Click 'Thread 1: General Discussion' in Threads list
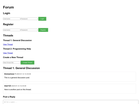Viewport: 139px width, 104px height. [18, 40]
